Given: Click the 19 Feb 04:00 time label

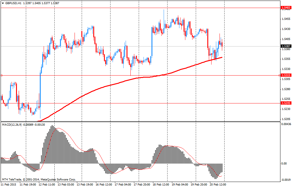Looking at the screenshot, I should tap(180, 184).
